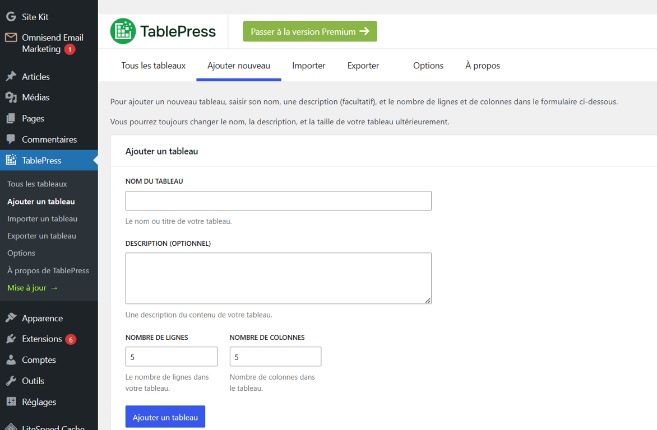Click the 'NOMBRE DE COLONNES' label
This screenshot has width=657, height=430.
pyautogui.click(x=267, y=338)
